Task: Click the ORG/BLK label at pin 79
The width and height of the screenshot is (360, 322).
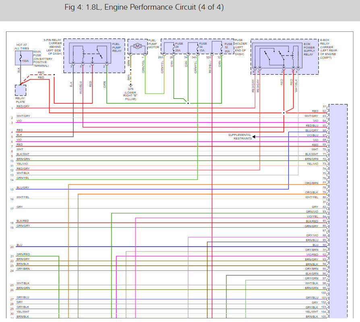Action: tap(312, 193)
